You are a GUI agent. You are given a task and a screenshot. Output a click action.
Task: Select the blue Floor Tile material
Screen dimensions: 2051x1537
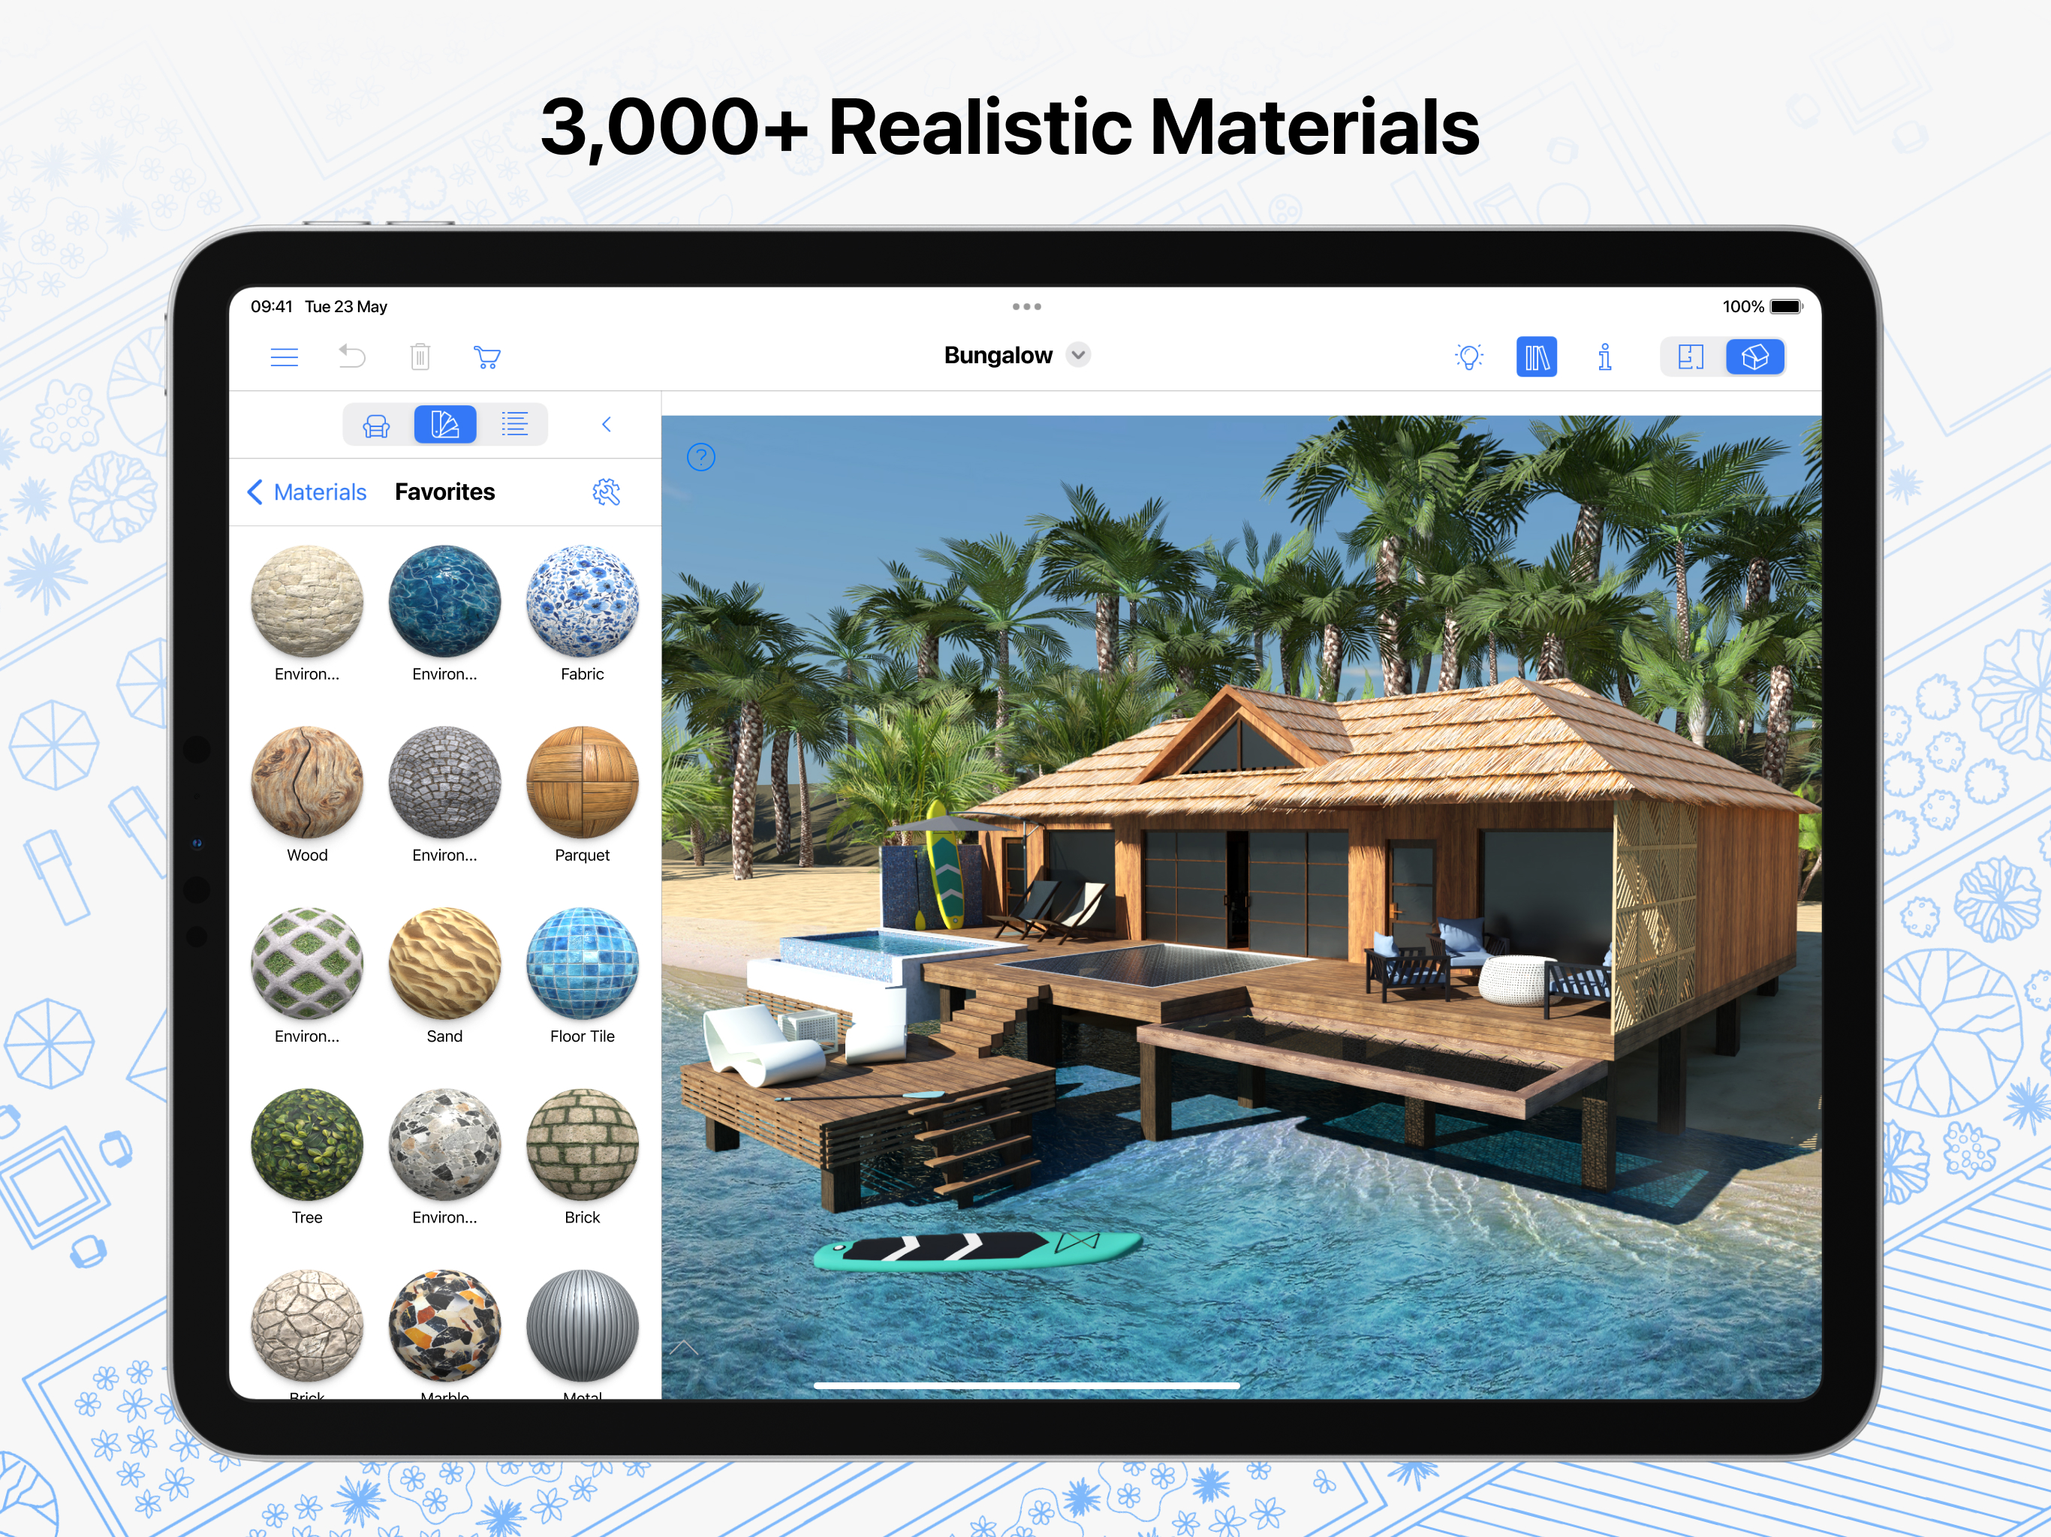click(583, 963)
